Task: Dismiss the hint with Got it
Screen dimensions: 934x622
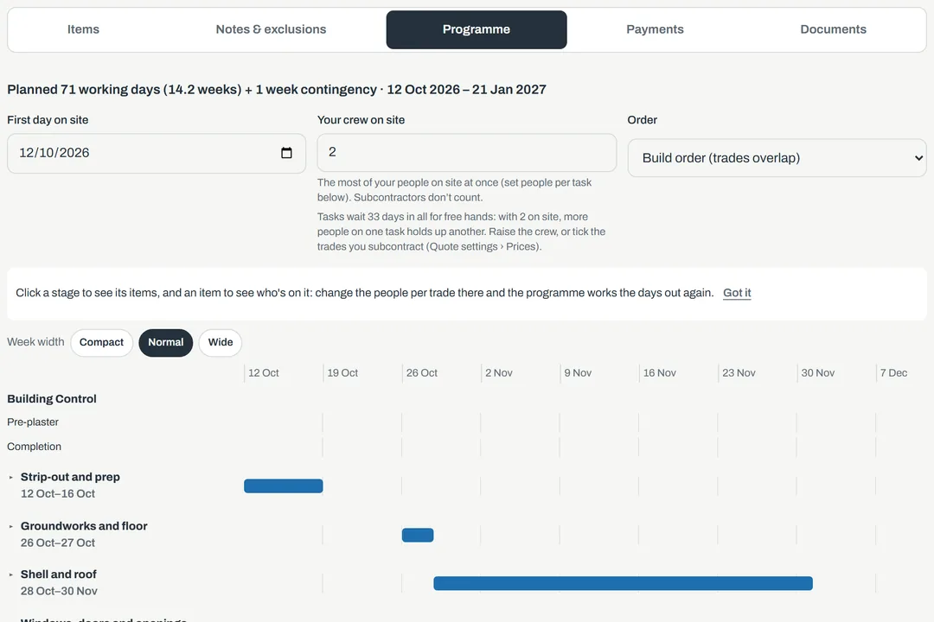Action: [x=737, y=293]
